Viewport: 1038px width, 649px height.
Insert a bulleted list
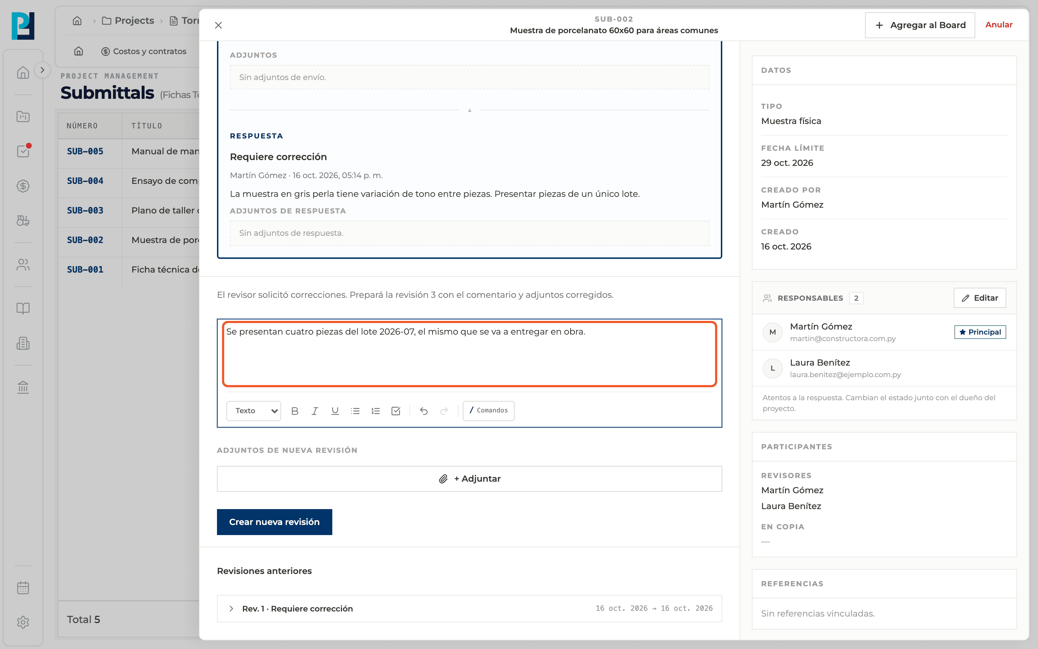pos(355,411)
